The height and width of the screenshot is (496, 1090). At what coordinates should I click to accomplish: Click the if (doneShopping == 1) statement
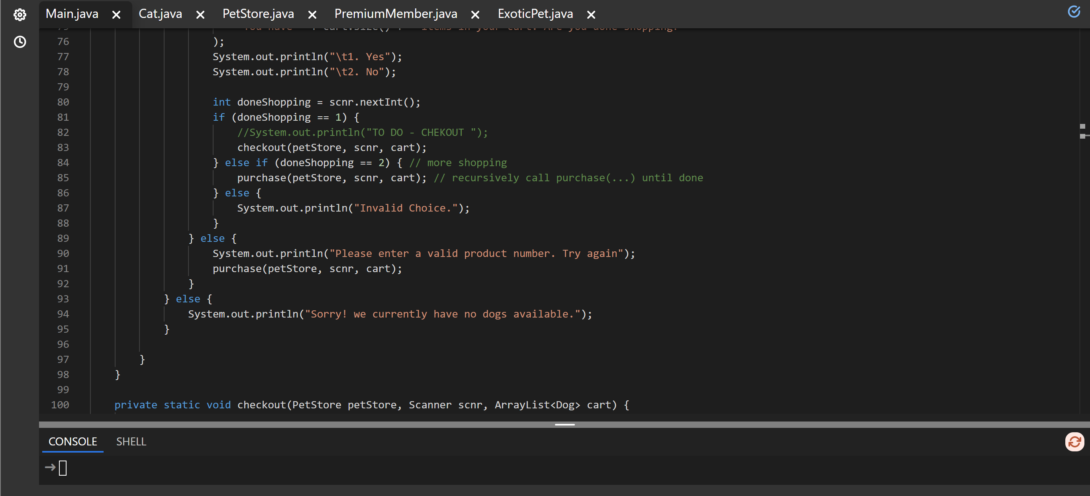coord(286,117)
